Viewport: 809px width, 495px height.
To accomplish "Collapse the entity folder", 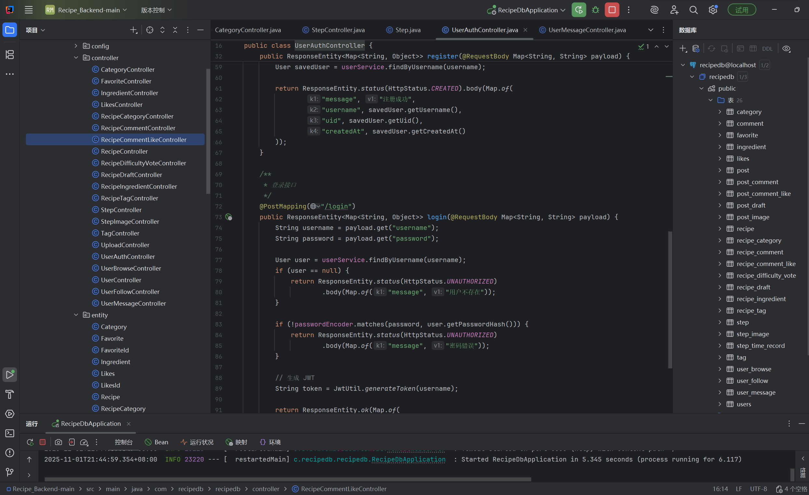I will [76, 315].
